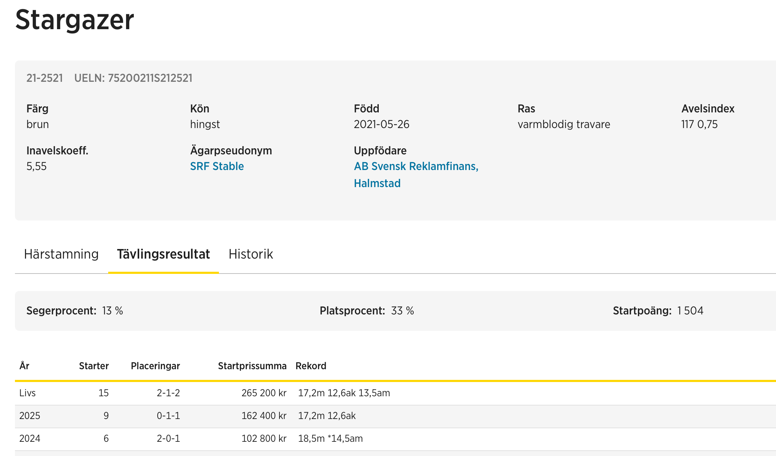Screen dimensions: 776x456
Task: Click the Halmstad link text
Action: [x=377, y=183]
